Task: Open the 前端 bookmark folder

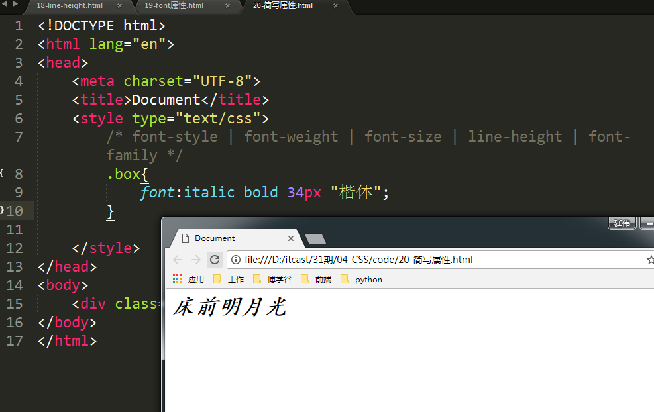Action: (316, 279)
